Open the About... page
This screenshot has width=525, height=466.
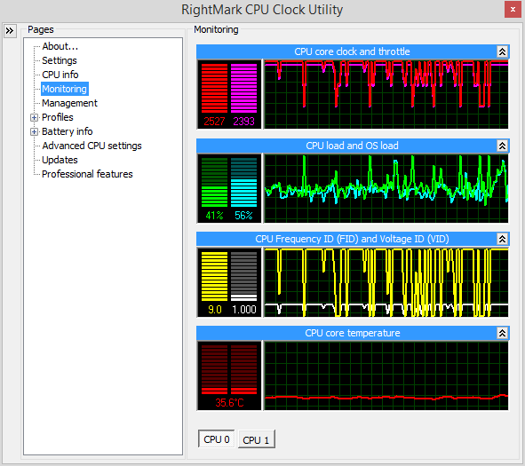pos(60,46)
